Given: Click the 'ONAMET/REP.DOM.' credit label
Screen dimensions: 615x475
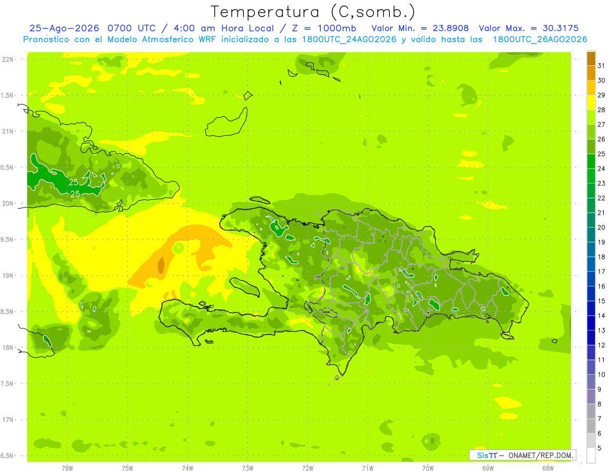Looking at the screenshot, I should [x=540, y=455].
